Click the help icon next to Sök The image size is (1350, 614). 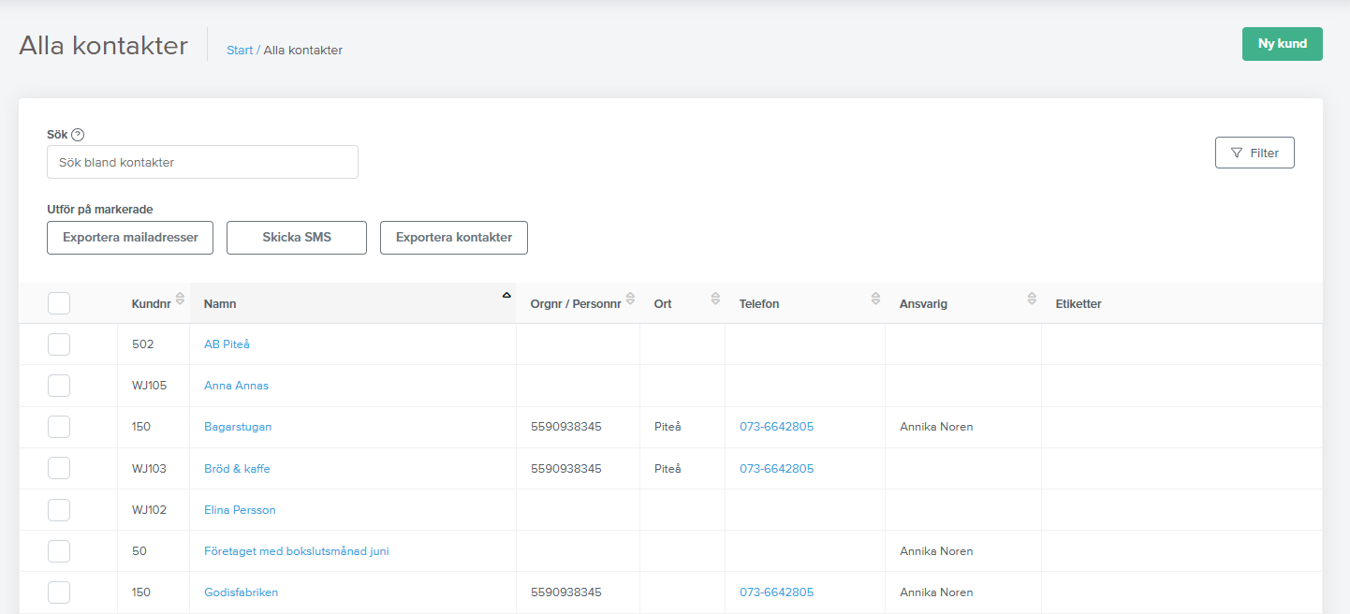tap(78, 135)
